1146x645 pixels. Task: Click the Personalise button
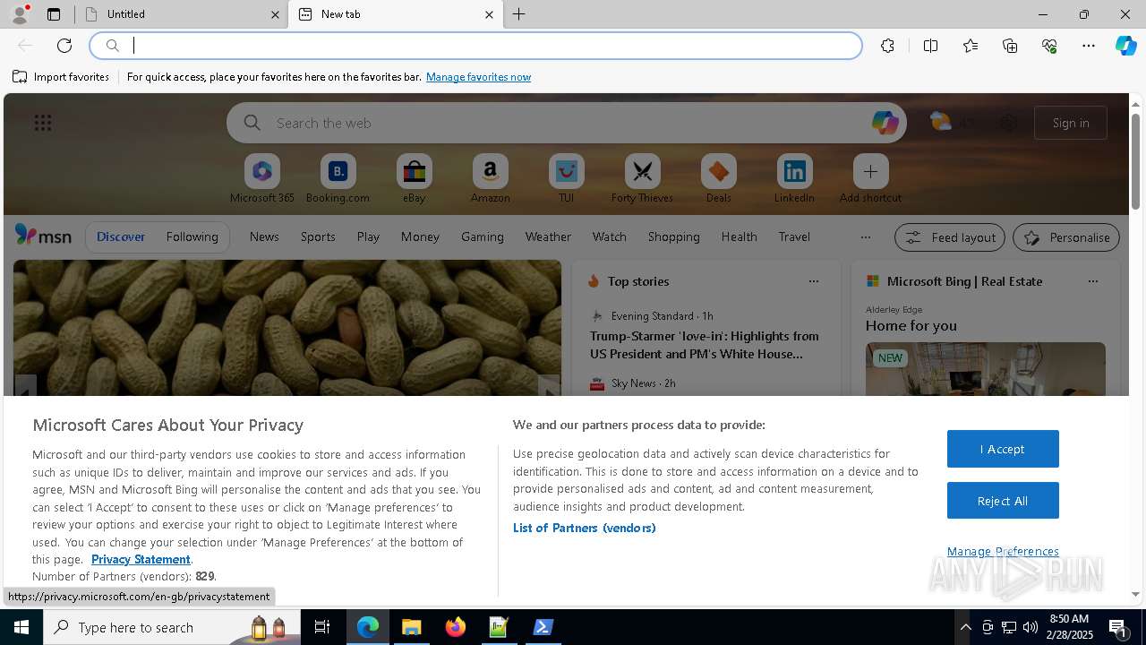pyautogui.click(x=1066, y=237)
